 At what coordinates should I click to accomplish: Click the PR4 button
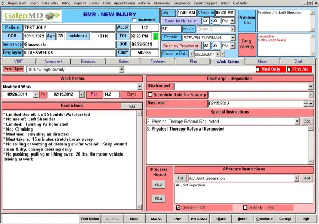[x=158, y=199]
